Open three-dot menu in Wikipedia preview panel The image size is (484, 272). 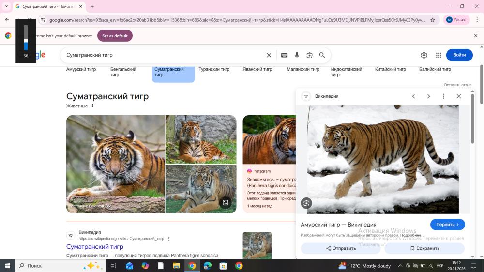pyautogui.click(x=443, y=96)
